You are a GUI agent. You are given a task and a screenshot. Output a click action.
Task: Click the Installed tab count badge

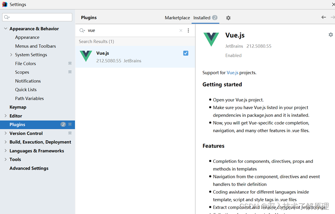tap(215, 17)
